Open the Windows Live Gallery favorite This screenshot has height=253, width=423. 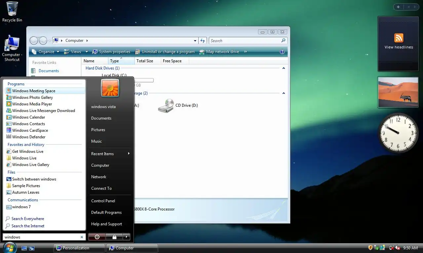45,165
